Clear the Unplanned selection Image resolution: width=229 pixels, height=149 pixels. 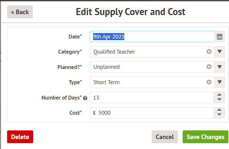[209, 67]
